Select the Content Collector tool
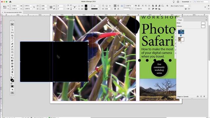 (x=12, y=35)
